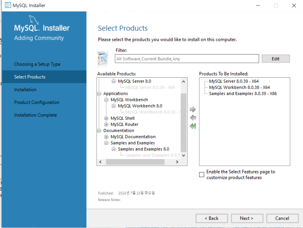The height and width of the screenshot is (228, 303).
Task: Expand the MySQL Shell tree node
Action: [x=106, y=118]
